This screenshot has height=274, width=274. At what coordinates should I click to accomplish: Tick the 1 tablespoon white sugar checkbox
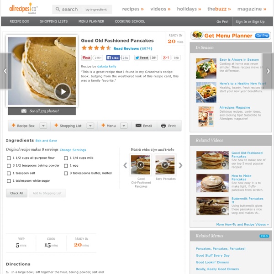[9, 181]
